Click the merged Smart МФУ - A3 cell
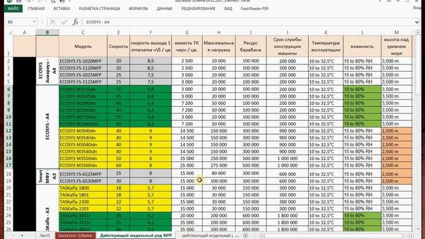 point(47,177)
